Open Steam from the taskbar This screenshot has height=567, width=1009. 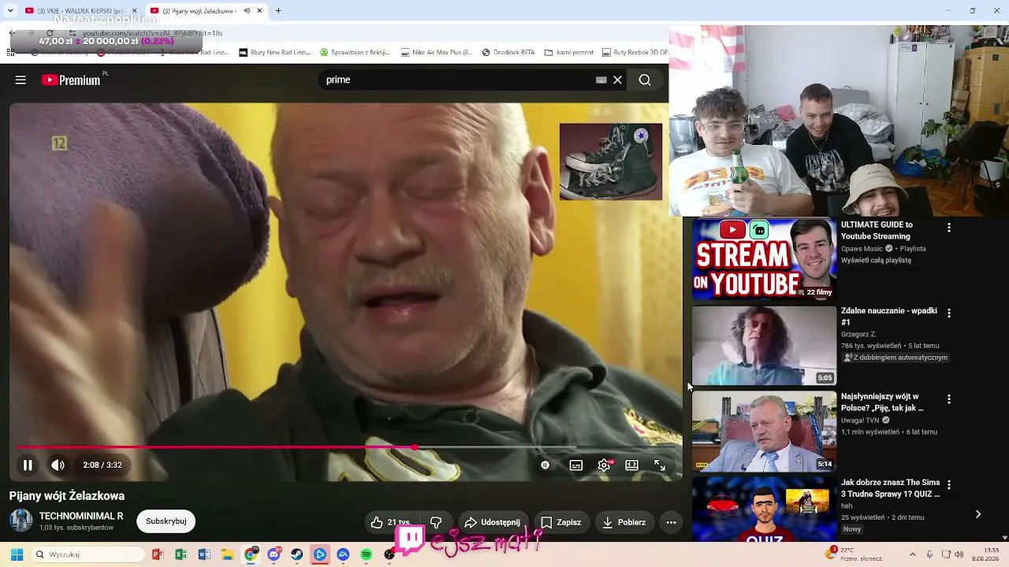297,554
